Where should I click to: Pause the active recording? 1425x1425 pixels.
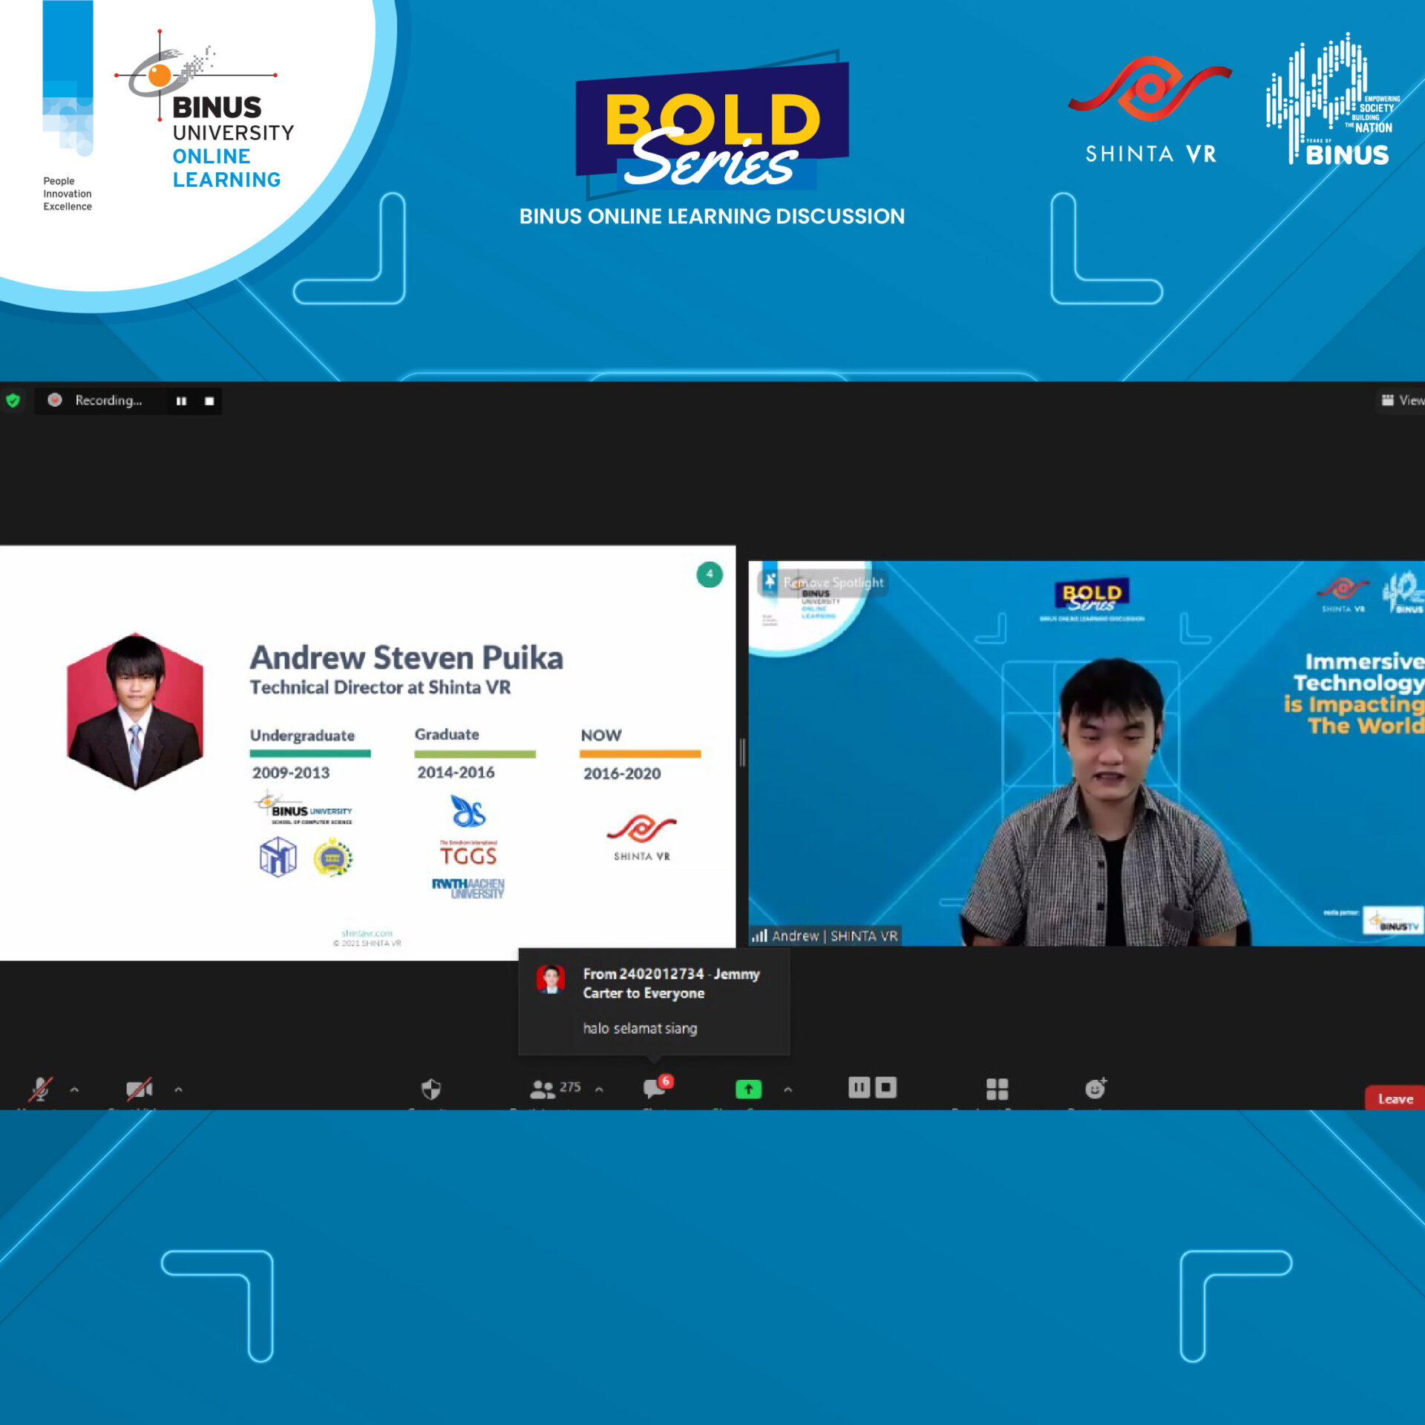tap(181, 401)
